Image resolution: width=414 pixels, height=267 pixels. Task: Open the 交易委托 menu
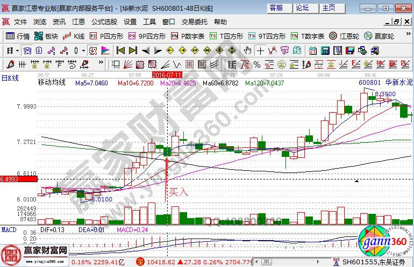click(194, 21)
